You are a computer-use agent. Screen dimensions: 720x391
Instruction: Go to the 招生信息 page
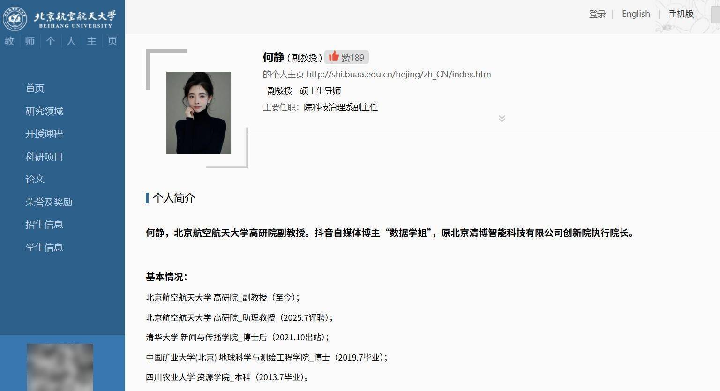click(44, 225)
